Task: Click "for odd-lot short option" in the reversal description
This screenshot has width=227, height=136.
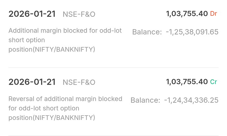Action: (44, 108)
